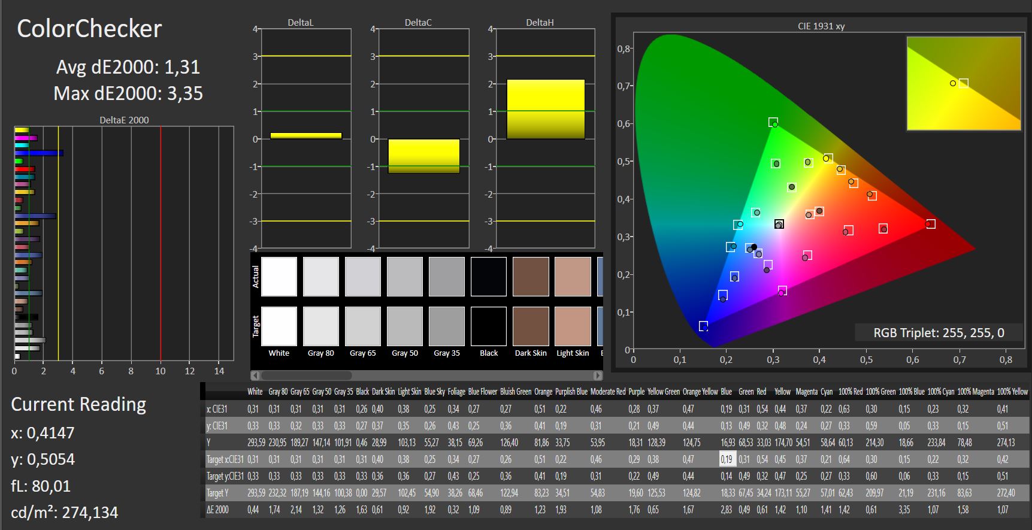This screenshot has width=1032, height=530.
Task: Click the White column header in the table
Action: (x=255, y=392)
